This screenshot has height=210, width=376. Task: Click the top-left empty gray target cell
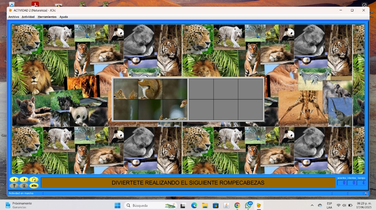click(x=201, y=89)
